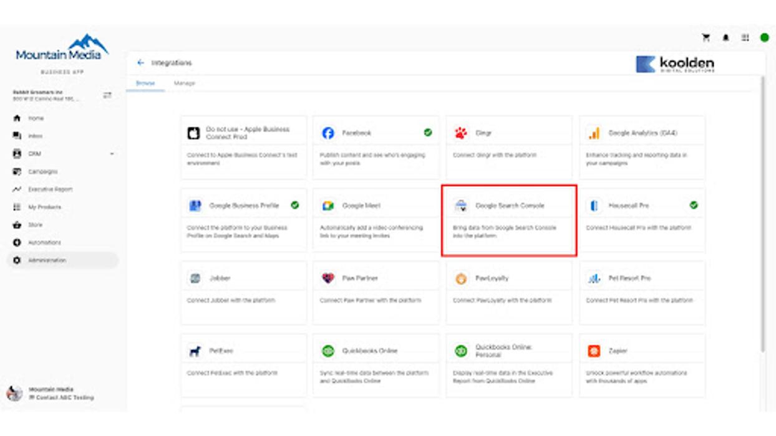The image size is (776, 436).
Task: Click the back arrow beside Integrations
Action: point(140,63)
